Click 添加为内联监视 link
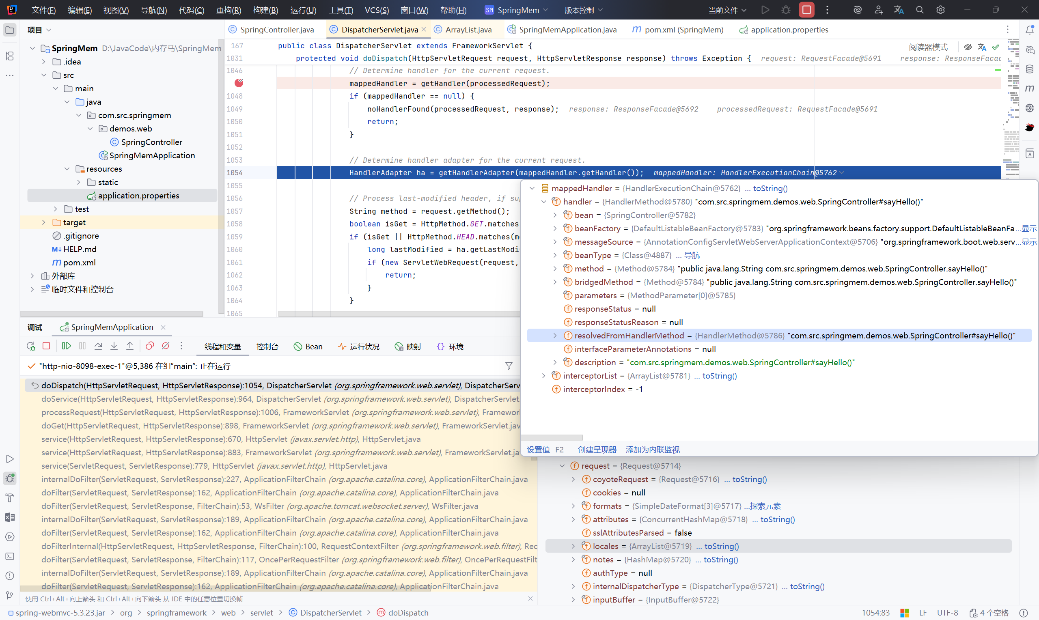1039x620 pixels. (x=652, y=450)
